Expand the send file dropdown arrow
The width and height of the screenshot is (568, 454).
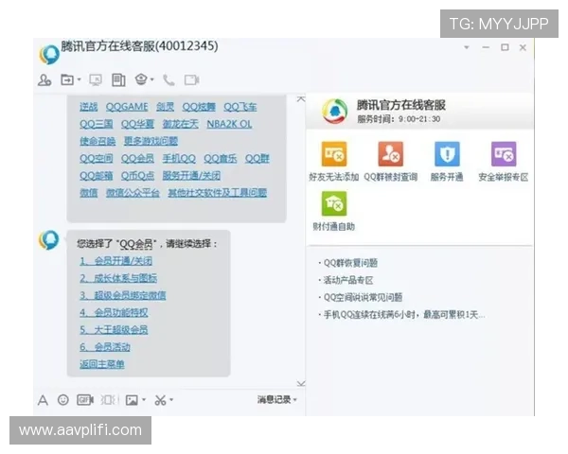(80, 79)
